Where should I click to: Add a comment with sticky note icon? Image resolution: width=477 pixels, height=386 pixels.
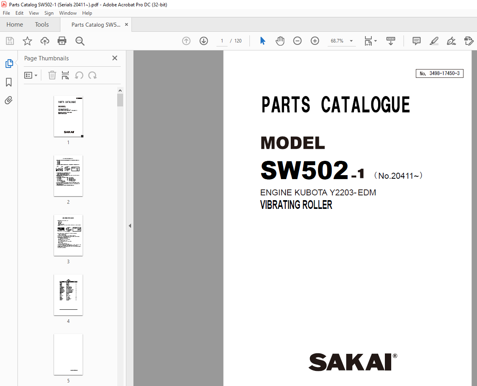click(x=417, y=41)
